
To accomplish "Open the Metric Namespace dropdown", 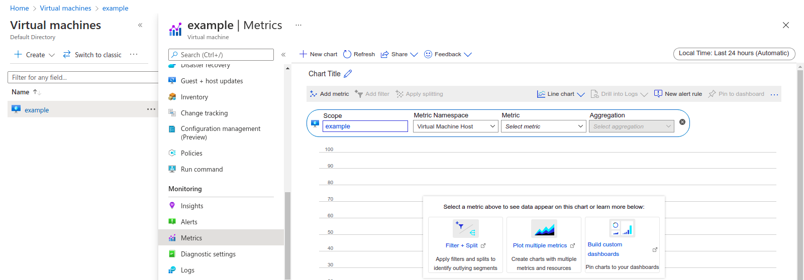I will [455, 126].
